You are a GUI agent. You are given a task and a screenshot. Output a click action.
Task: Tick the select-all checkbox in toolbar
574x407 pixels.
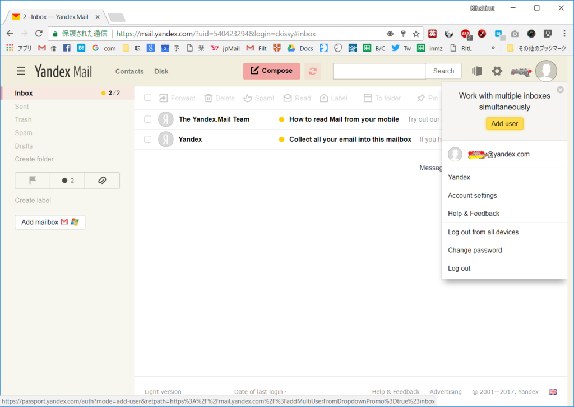pyautogui.click(x=147, y=98)
